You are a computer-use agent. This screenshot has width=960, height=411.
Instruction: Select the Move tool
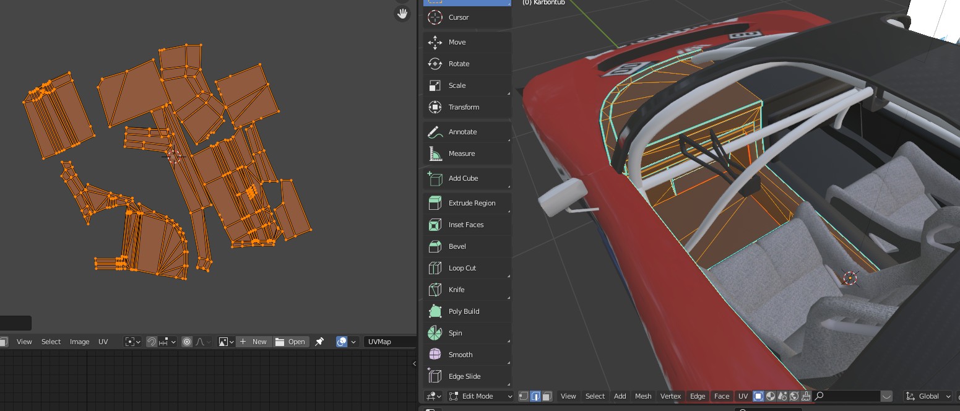click(x=467, y=42)
